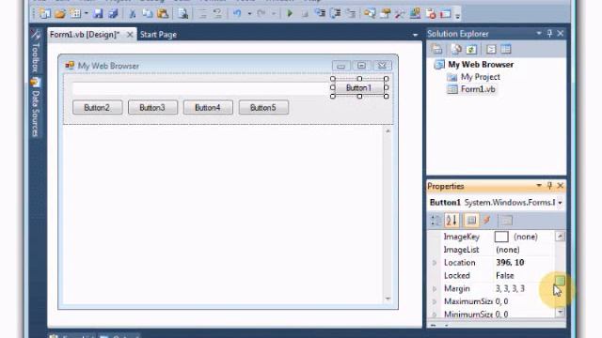
Task: Switch to the Start Page tab
Action: (x=158, y=35)
